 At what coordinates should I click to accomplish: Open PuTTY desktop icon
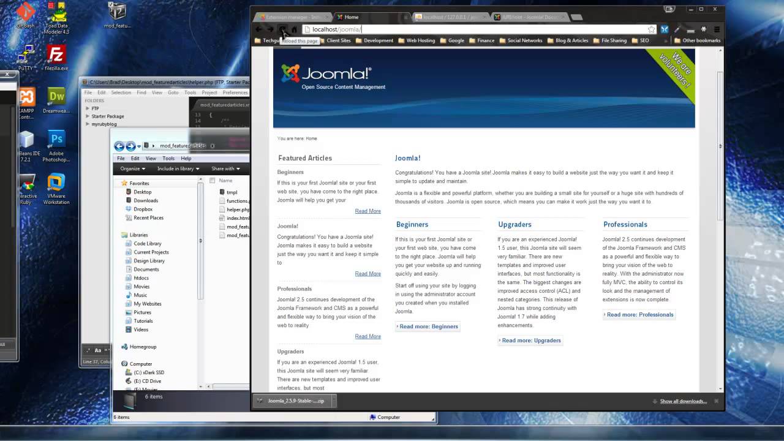(26, 58)
